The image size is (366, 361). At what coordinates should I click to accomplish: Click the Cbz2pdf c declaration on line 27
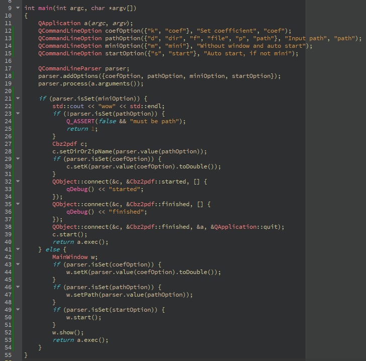[69, 144]
